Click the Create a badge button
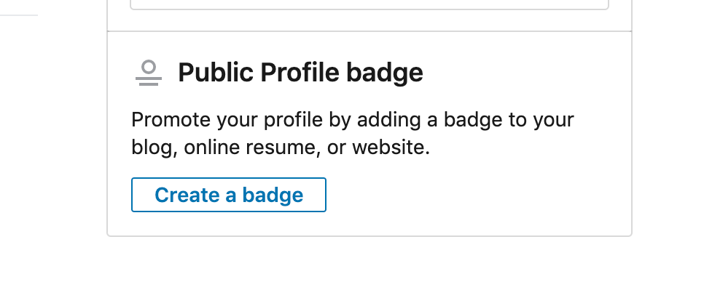The width and height of the screenshot is (704, 282). 229,195
